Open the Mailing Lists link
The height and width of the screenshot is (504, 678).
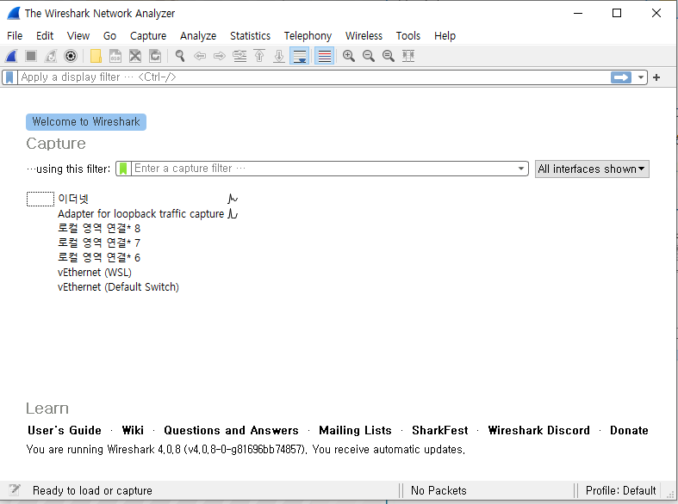pyautogui.click(x=355, y=431)
